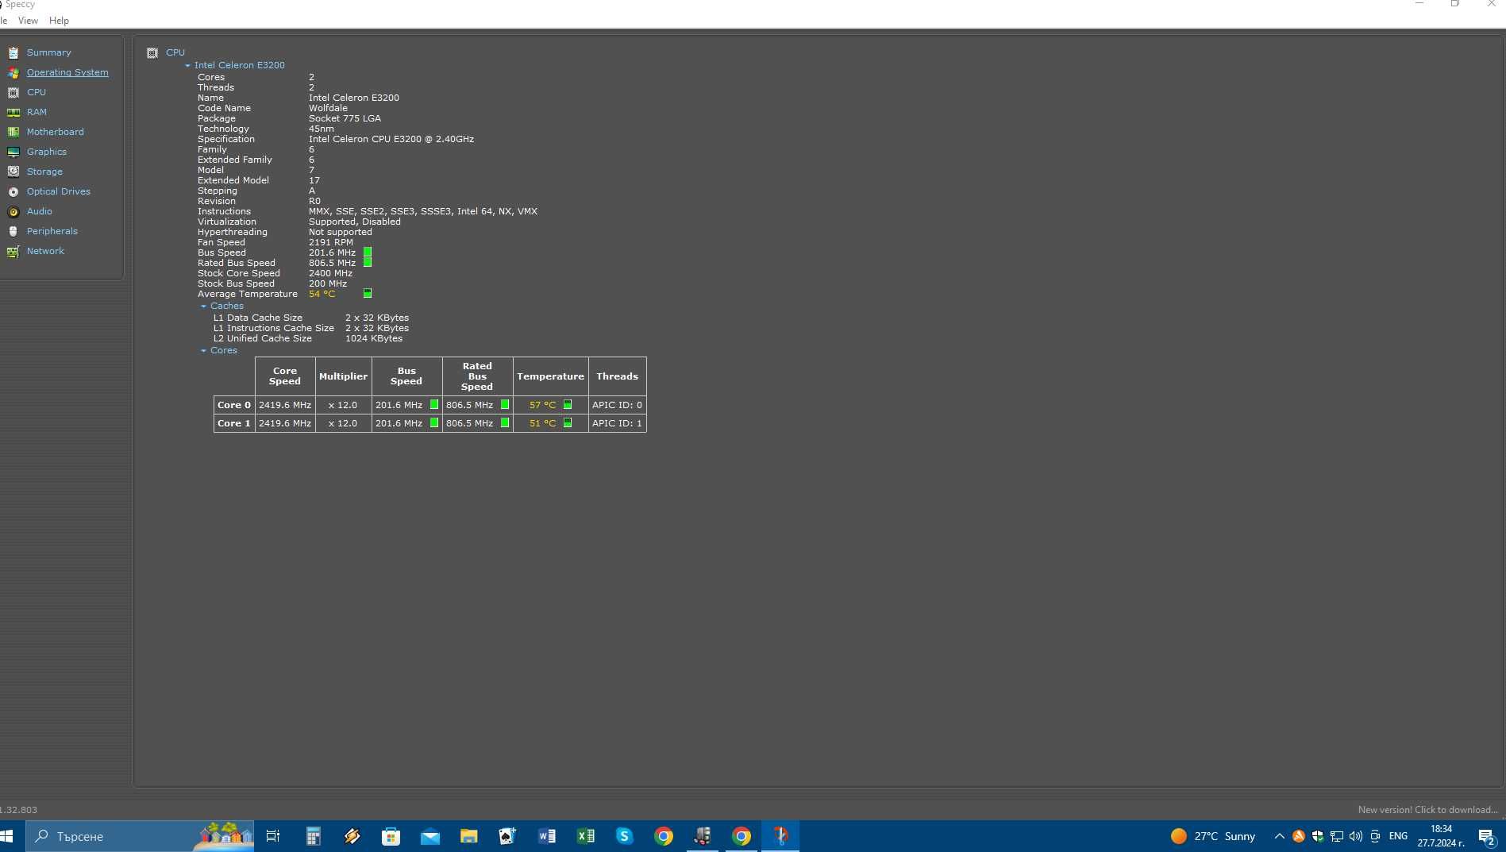
Task: Collapse the Intel Celeron E3200 node
Action: tap(187, 66)
